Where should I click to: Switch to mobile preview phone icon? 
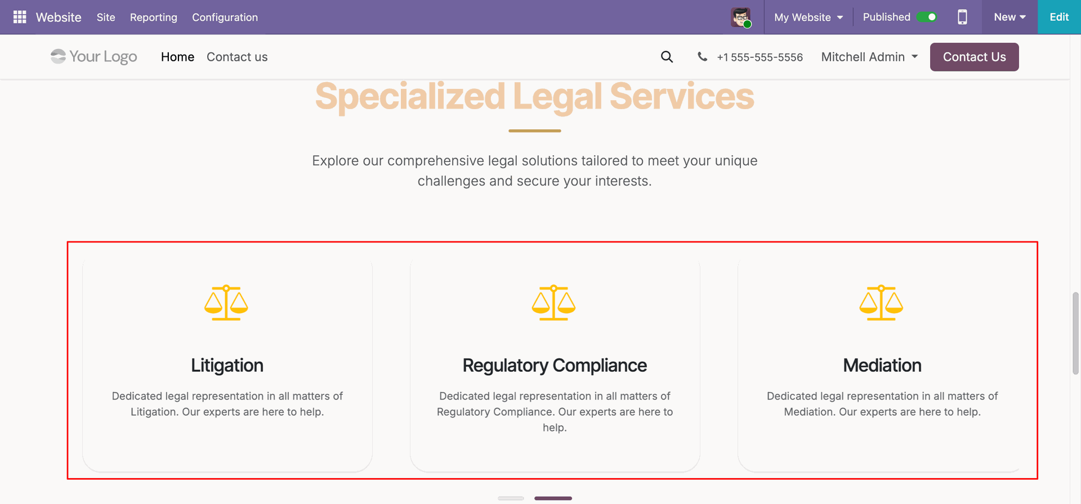(962, 17)
